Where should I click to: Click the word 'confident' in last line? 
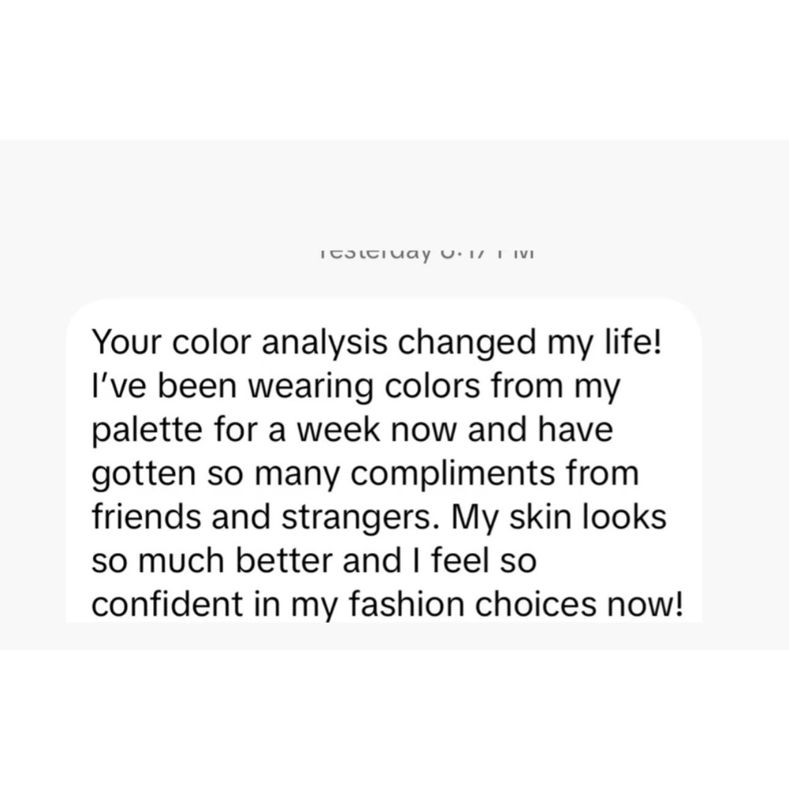pyautogui.click(x=167, y=604)
